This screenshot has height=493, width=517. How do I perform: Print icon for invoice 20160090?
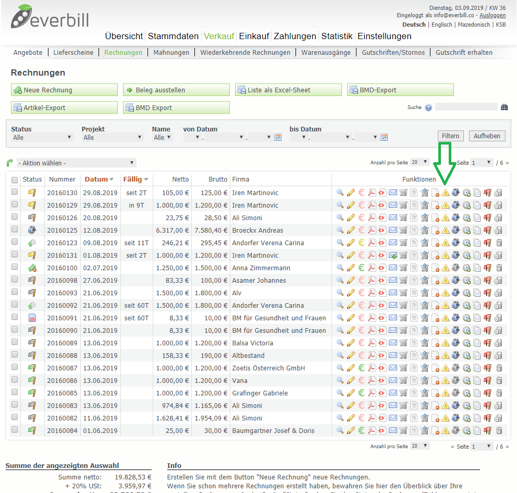point(456,331)
